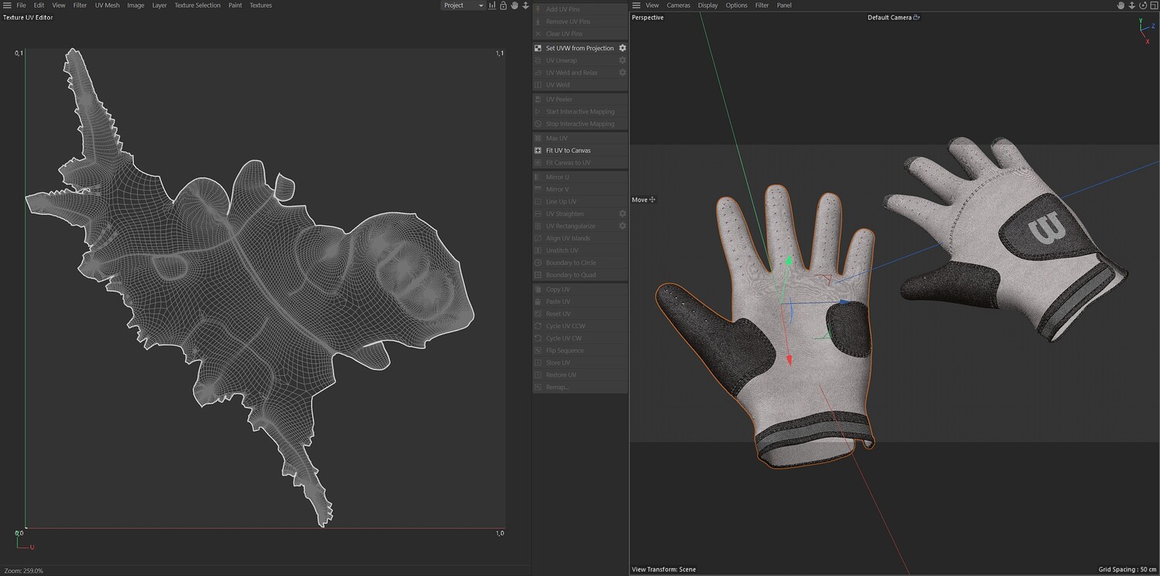Open settings gear for UV Straighten
The height and width of the screenshot is (576, 1160).
coord(623,214)
